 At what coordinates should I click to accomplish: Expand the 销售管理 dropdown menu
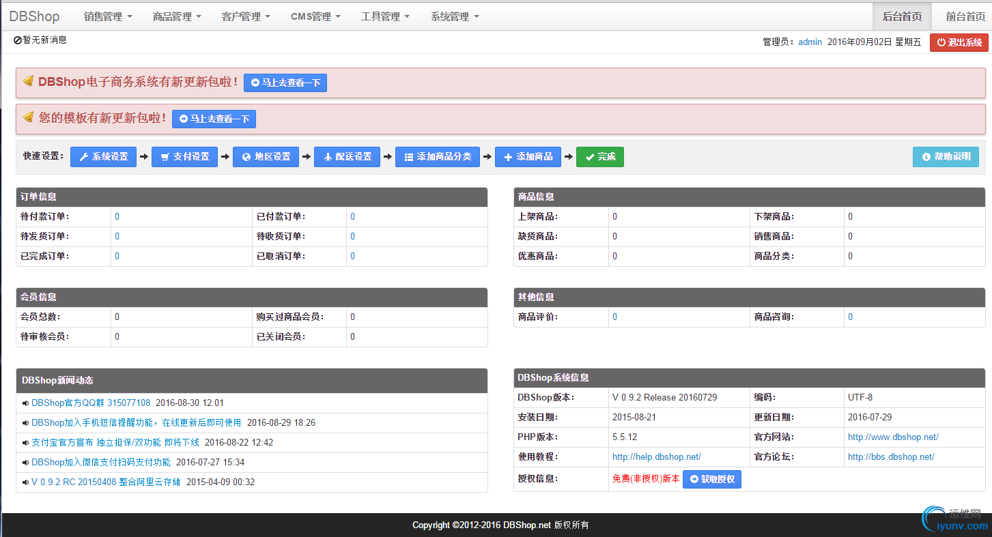click(108, 16)
